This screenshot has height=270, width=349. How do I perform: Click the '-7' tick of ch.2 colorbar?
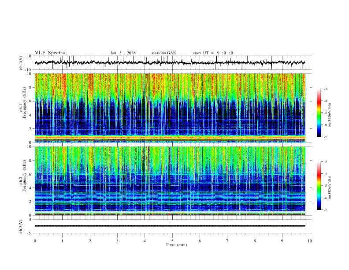(325, 210)
